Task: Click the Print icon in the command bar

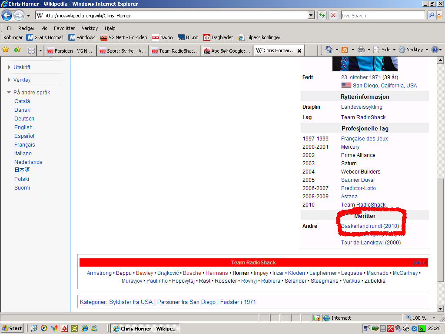Action: pyautogui.click(x=361, y=50)
